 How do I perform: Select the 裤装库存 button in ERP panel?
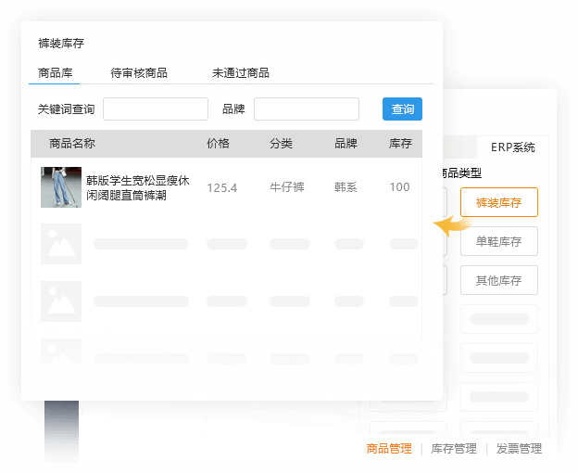pyautogui.click(x=499, y=202)
